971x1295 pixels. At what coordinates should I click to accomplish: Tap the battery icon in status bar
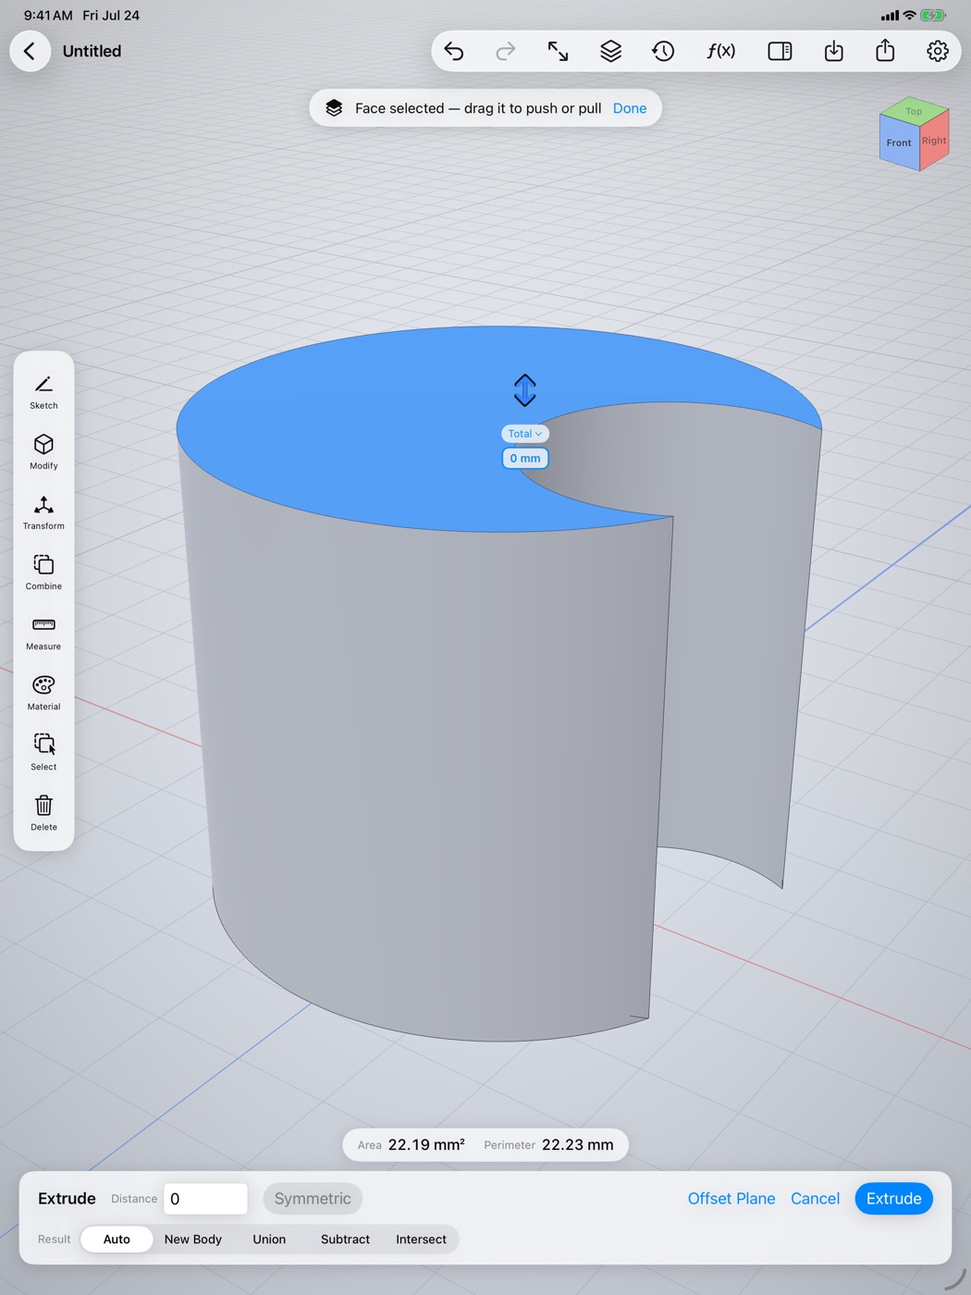coord(933,16)
